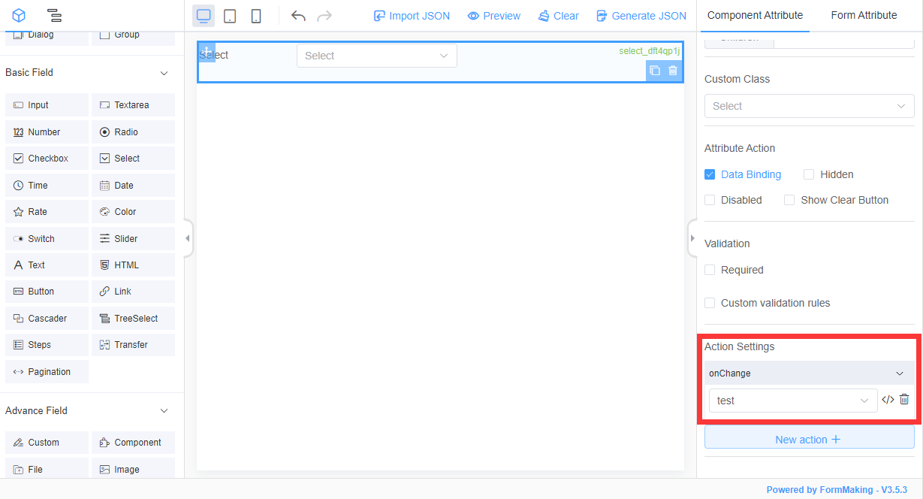Collapse the left component panel arrow
This screenshot has height=499, width=923.
(x=187, y=237)
